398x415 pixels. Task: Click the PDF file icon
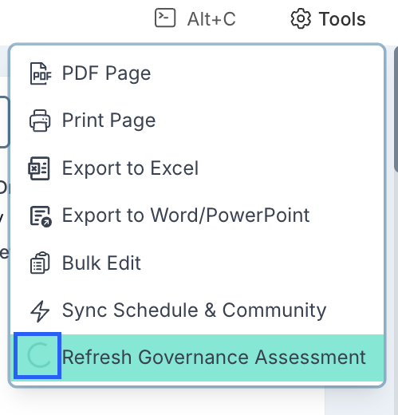coord(41,73)
